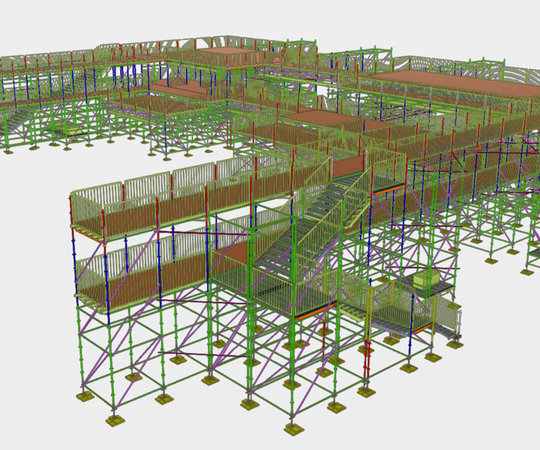Click the blue standard beside the lower gate platform
Viewport: 540px width, 450px height.
click(412, 323)
